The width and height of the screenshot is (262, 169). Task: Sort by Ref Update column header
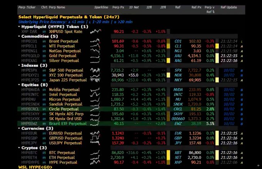(228, 7)
